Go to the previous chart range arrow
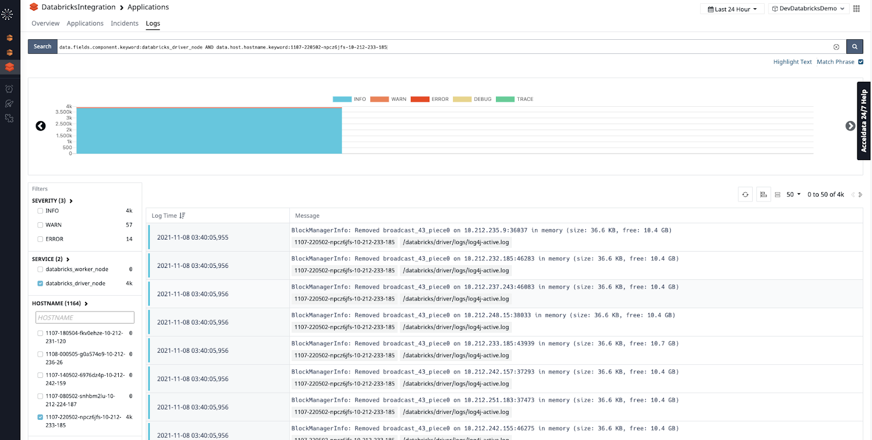 [x=41, y=126]
